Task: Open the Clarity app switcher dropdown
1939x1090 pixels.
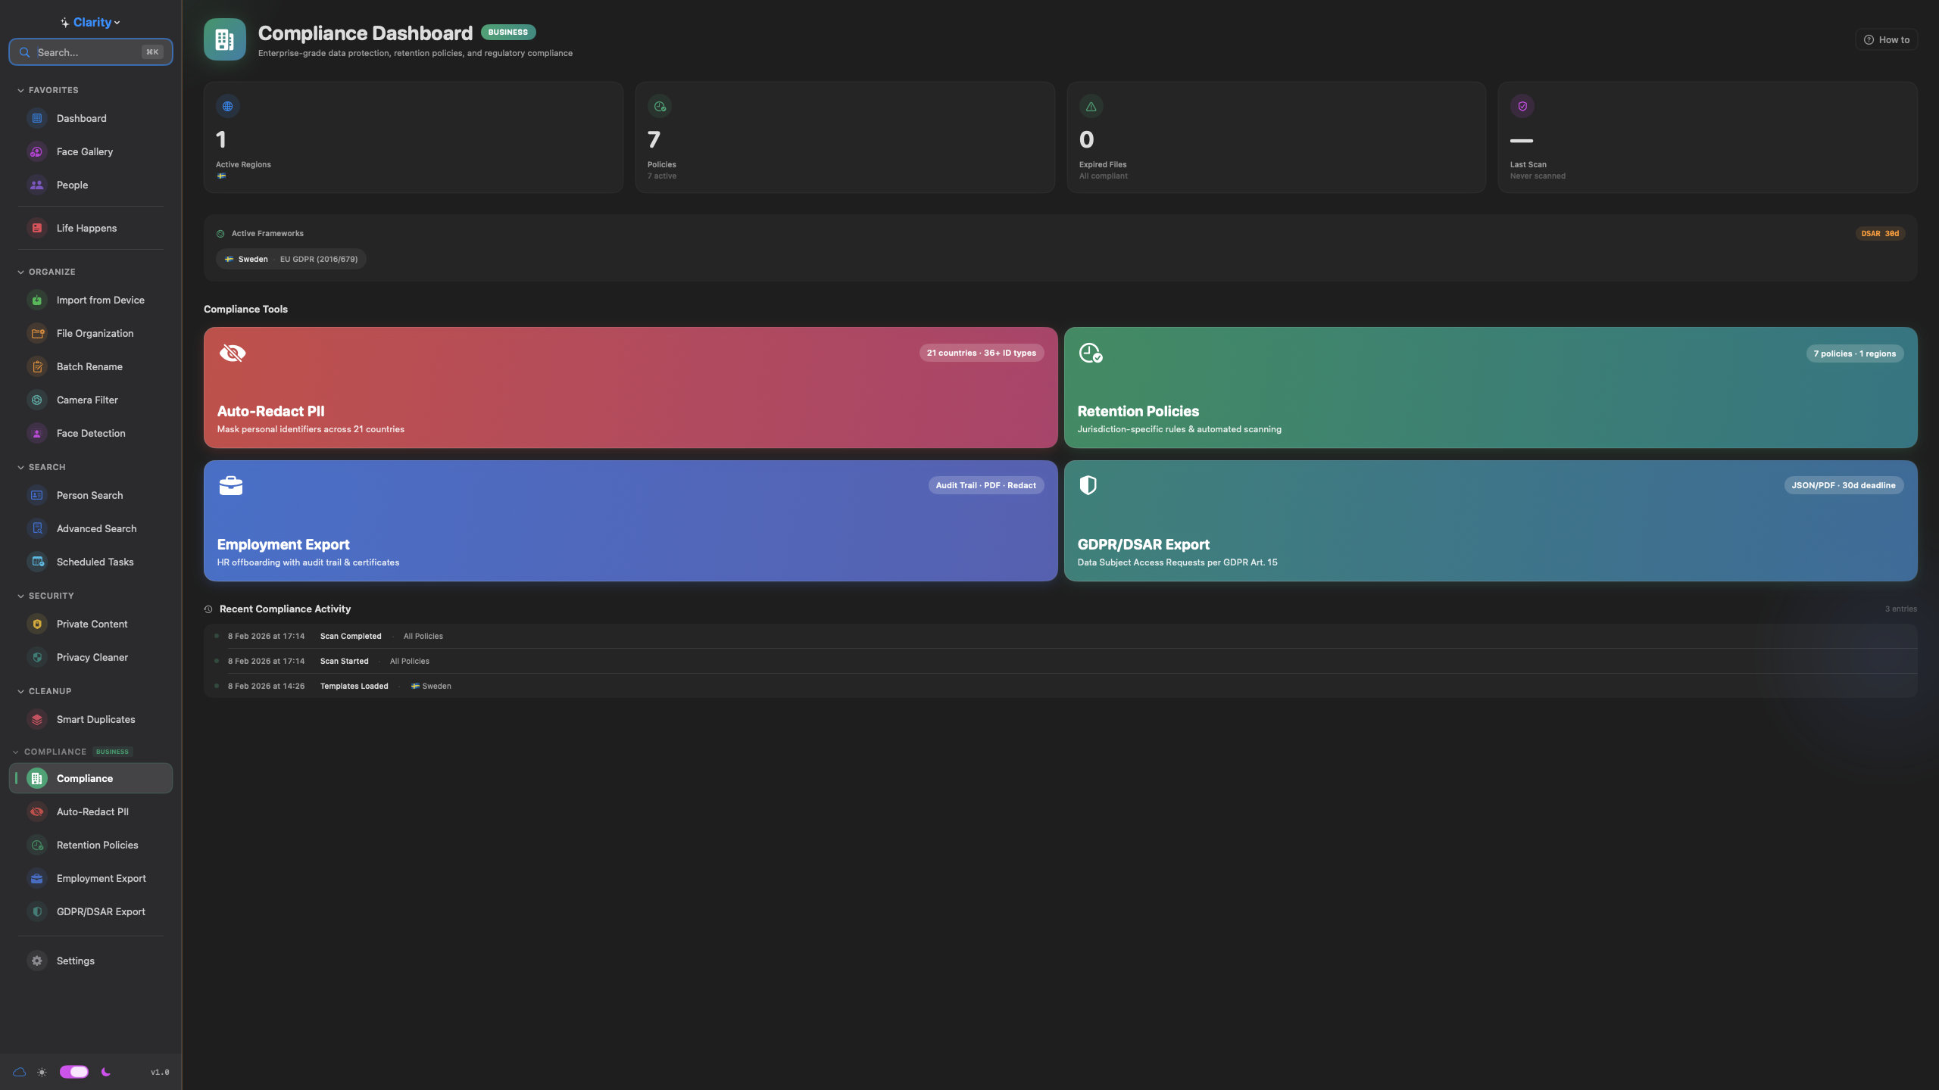Action: click(90, 21)
